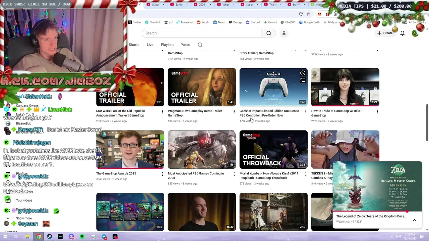This screenshot has height=241, width=429.
Task: Switch to the Live channel tab
Action: coord(150,45)
